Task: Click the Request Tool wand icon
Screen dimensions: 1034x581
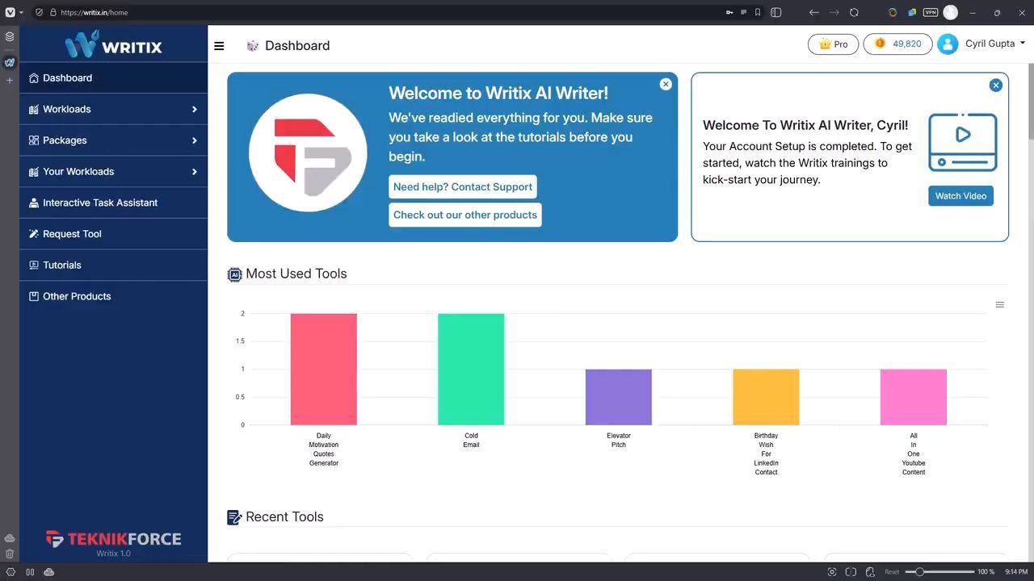Action: click(x=34, y=234)
